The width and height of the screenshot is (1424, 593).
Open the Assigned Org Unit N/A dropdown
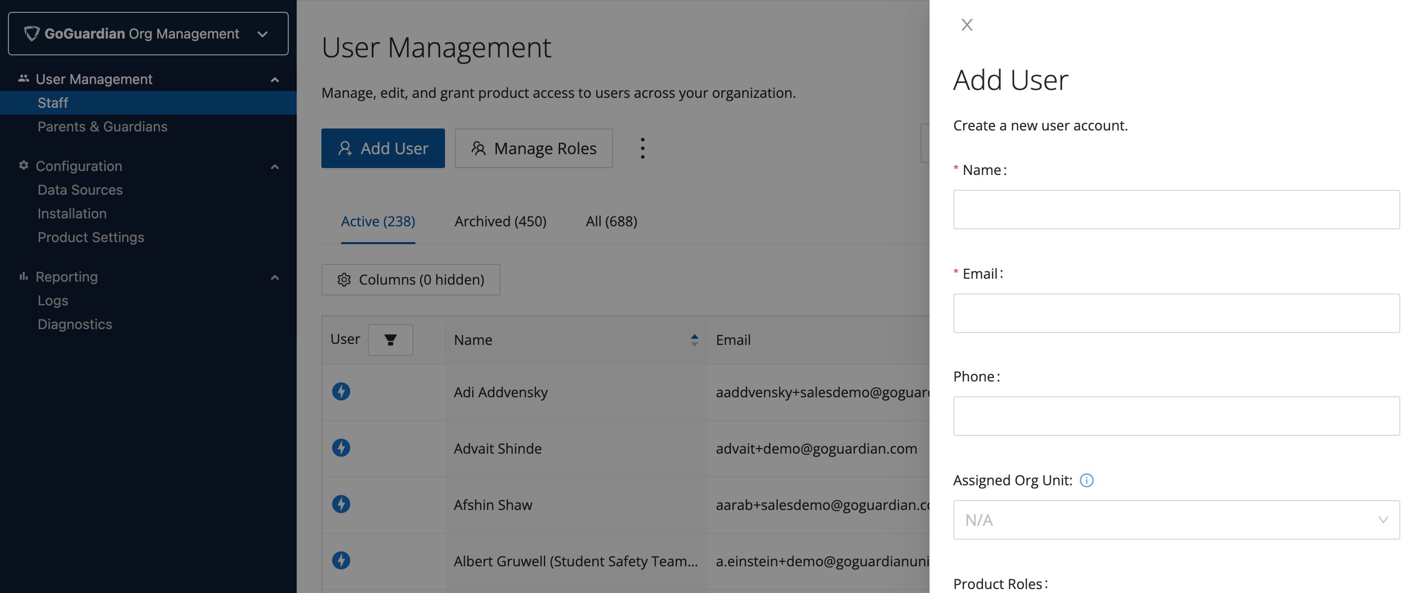(x=1176, y=520)
